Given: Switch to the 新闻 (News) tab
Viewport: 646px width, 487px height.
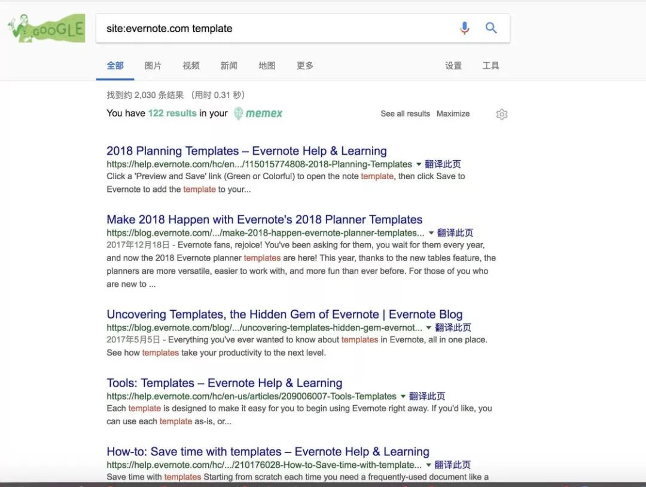Looking at the screenshot, I should click(x=228, y=66).
